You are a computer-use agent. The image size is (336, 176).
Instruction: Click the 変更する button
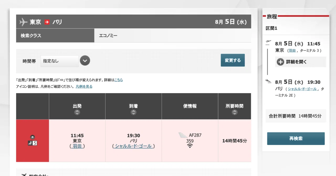233,60
